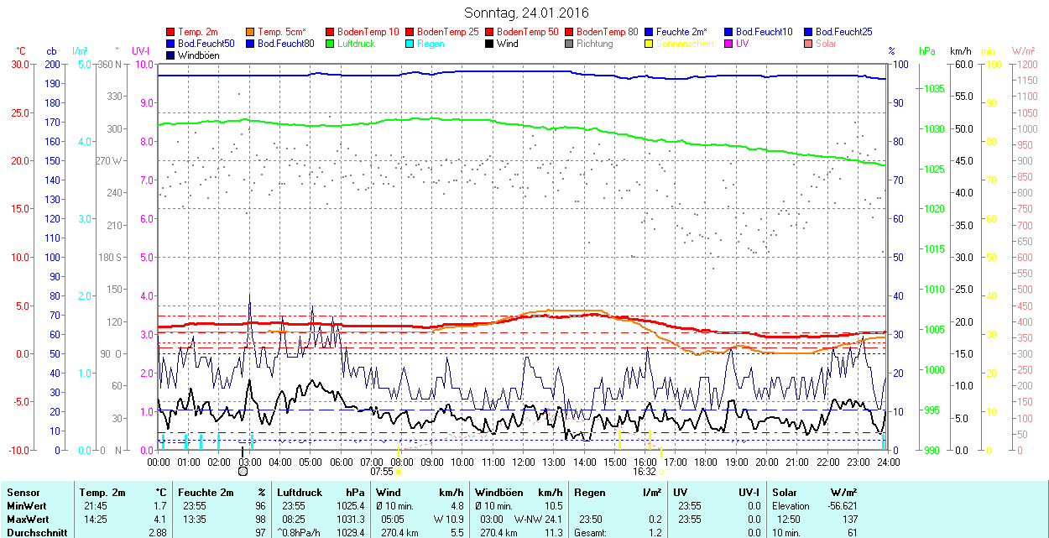The height and width of the screenshot is (538, 1049).
Task: Select the Luftdruck column header in table
Action: pos(300,493)
